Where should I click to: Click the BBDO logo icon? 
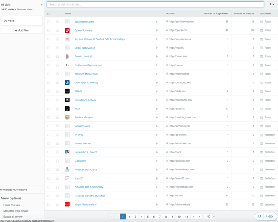click(x=67, y=91)
